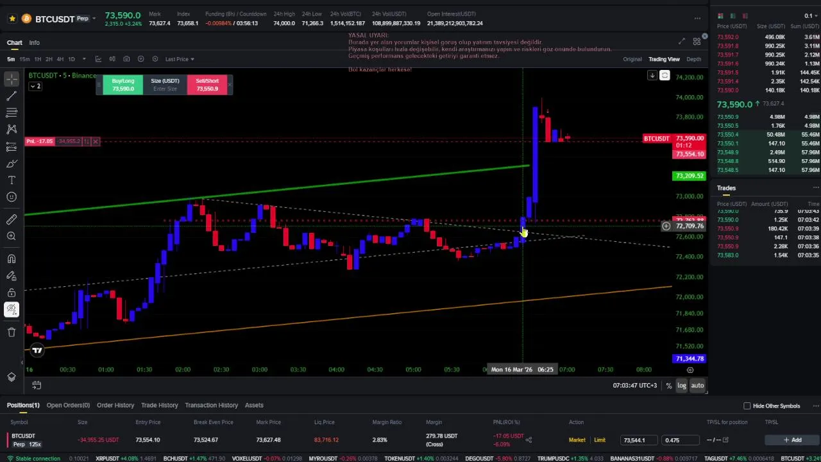Click the 73,544.1 close price field
The image size is (821, 462).
(639, 440)
